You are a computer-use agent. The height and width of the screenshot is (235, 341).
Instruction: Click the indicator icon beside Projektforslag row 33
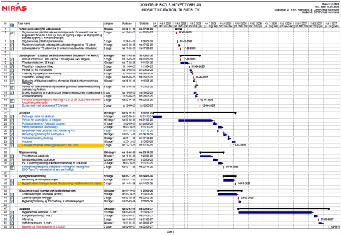(x=12, y=156)
